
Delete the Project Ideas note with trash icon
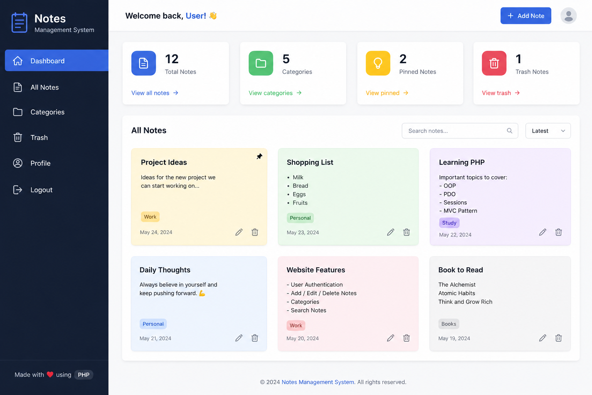pyautogui.click(x=255, y=232)
